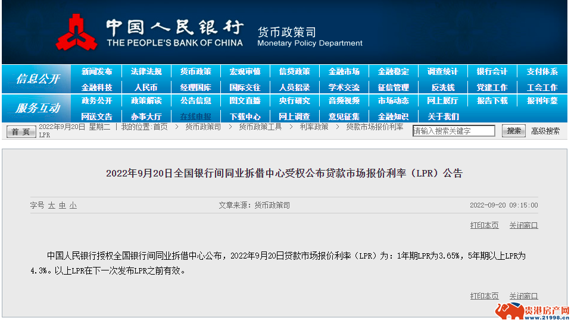Open the 新闻发布 menu item
The image size is (571, 321).
[96, 72]
